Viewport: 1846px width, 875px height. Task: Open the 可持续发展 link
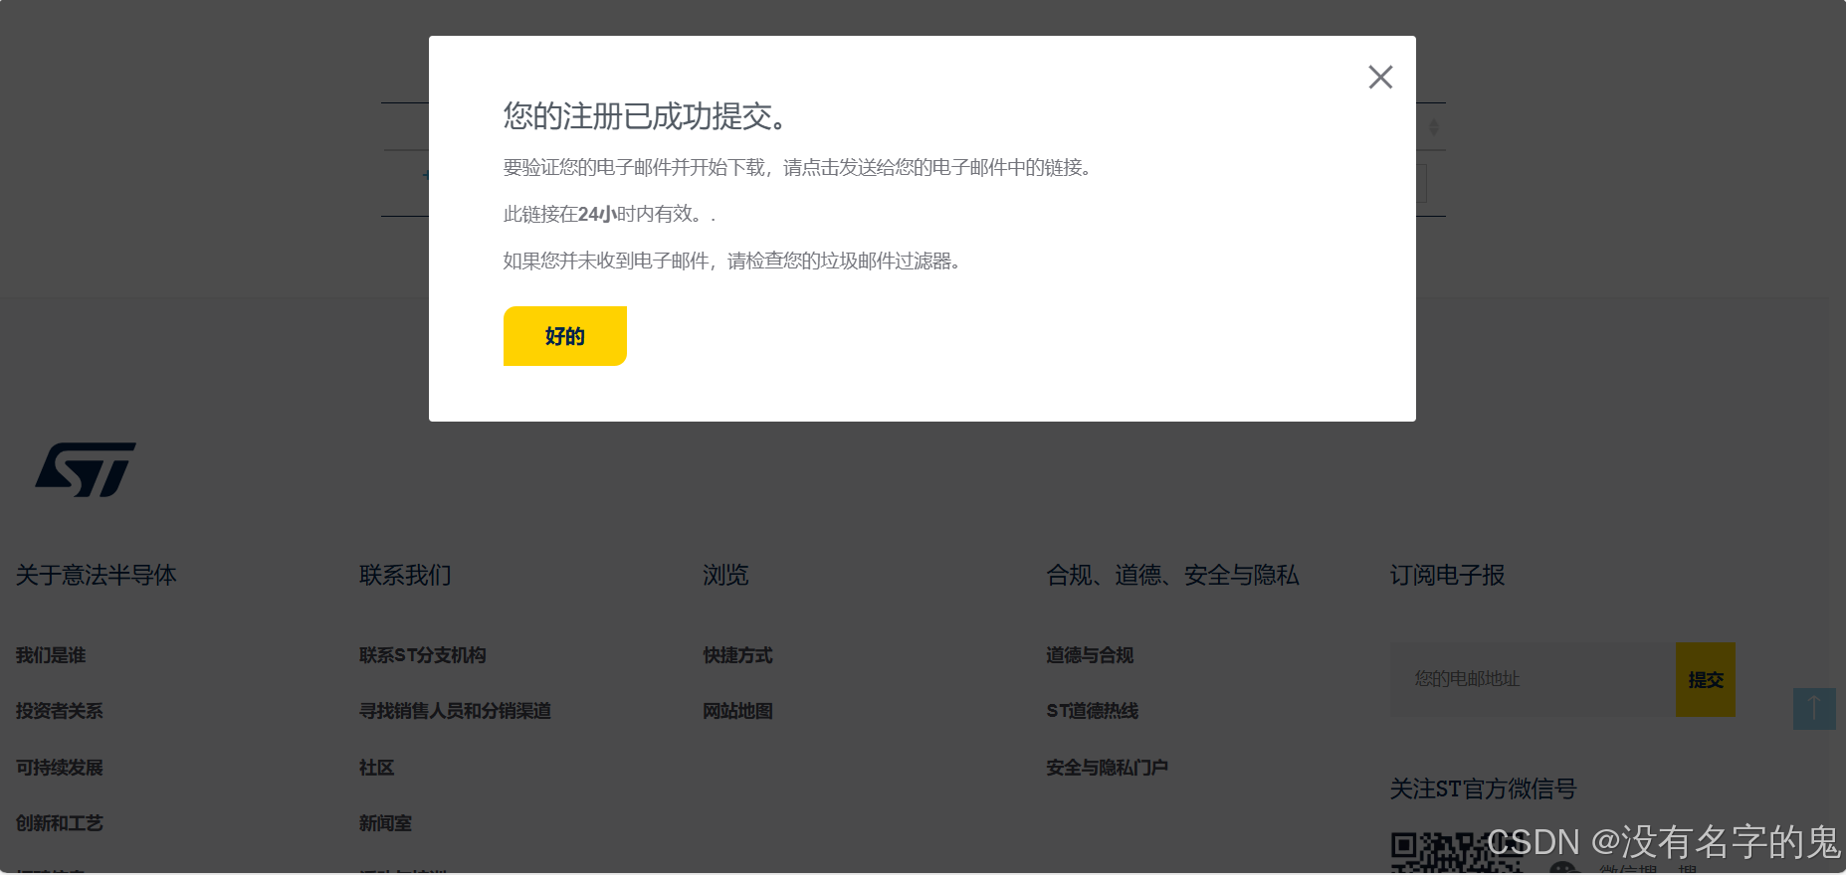60,768
